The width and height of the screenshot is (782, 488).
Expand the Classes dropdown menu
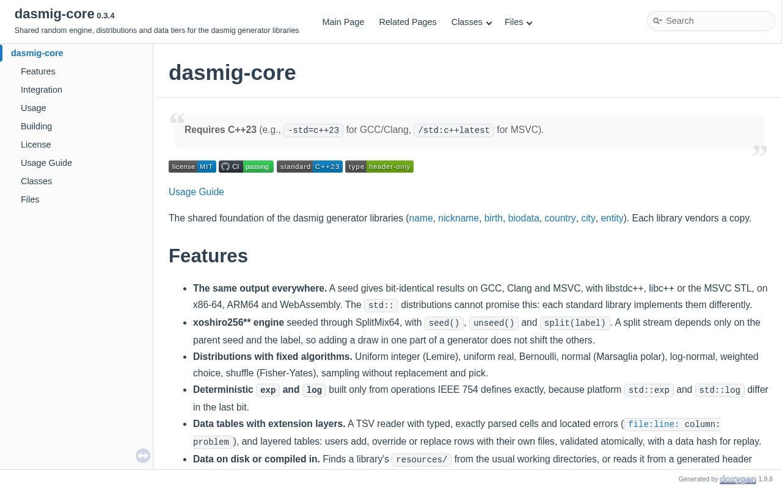pyautogui.click(x=471, y=22)
